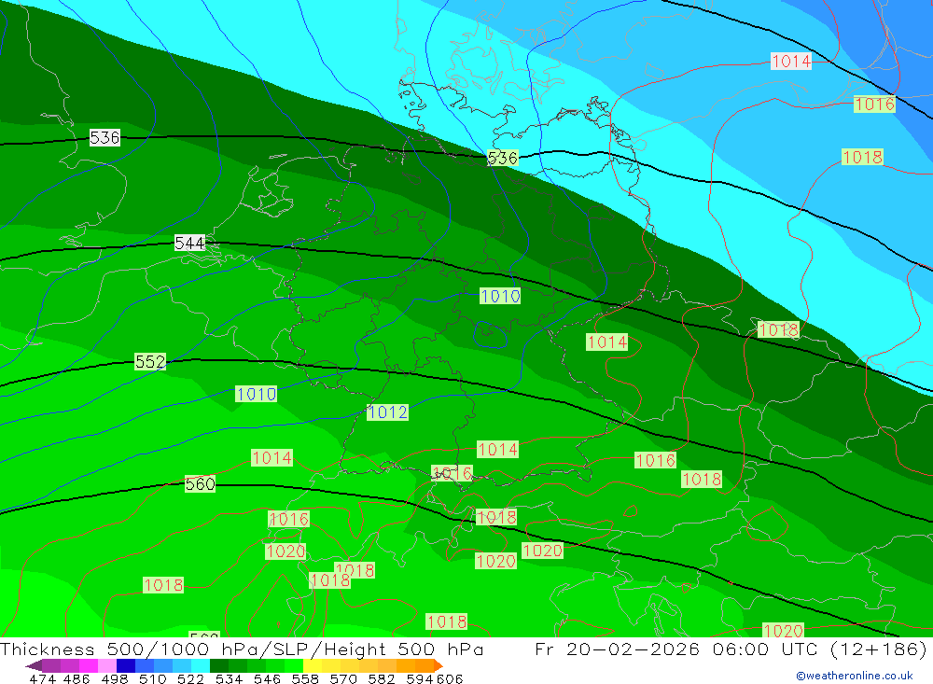Click the legend value 582
Viewport: 933px width, 684px height.
[382, 678]
